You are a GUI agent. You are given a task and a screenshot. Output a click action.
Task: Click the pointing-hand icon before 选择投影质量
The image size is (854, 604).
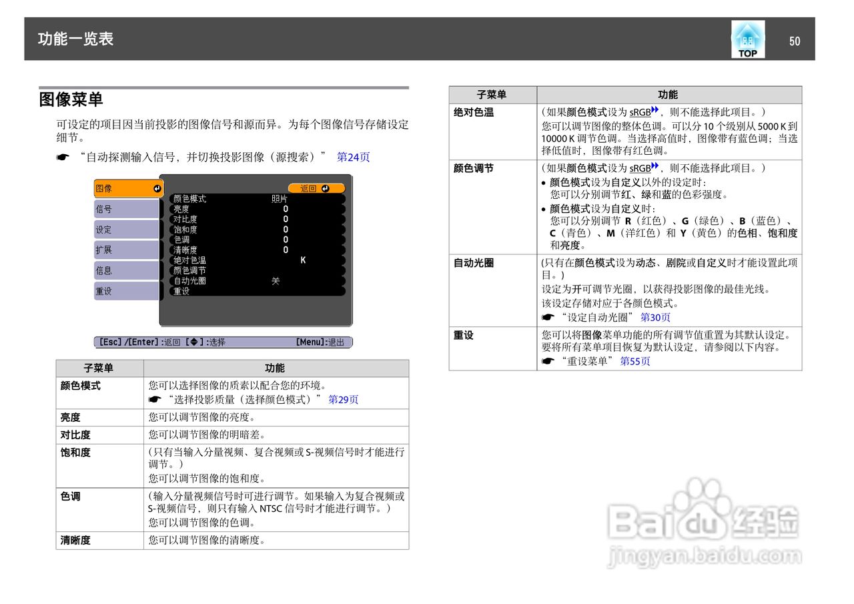pyautogui.click(x=155, y=400)
